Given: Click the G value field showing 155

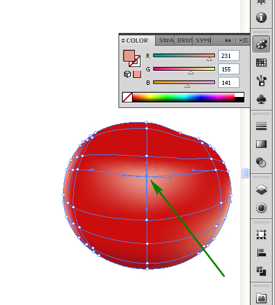Looking at the screenshot, I should coord(229,69).
